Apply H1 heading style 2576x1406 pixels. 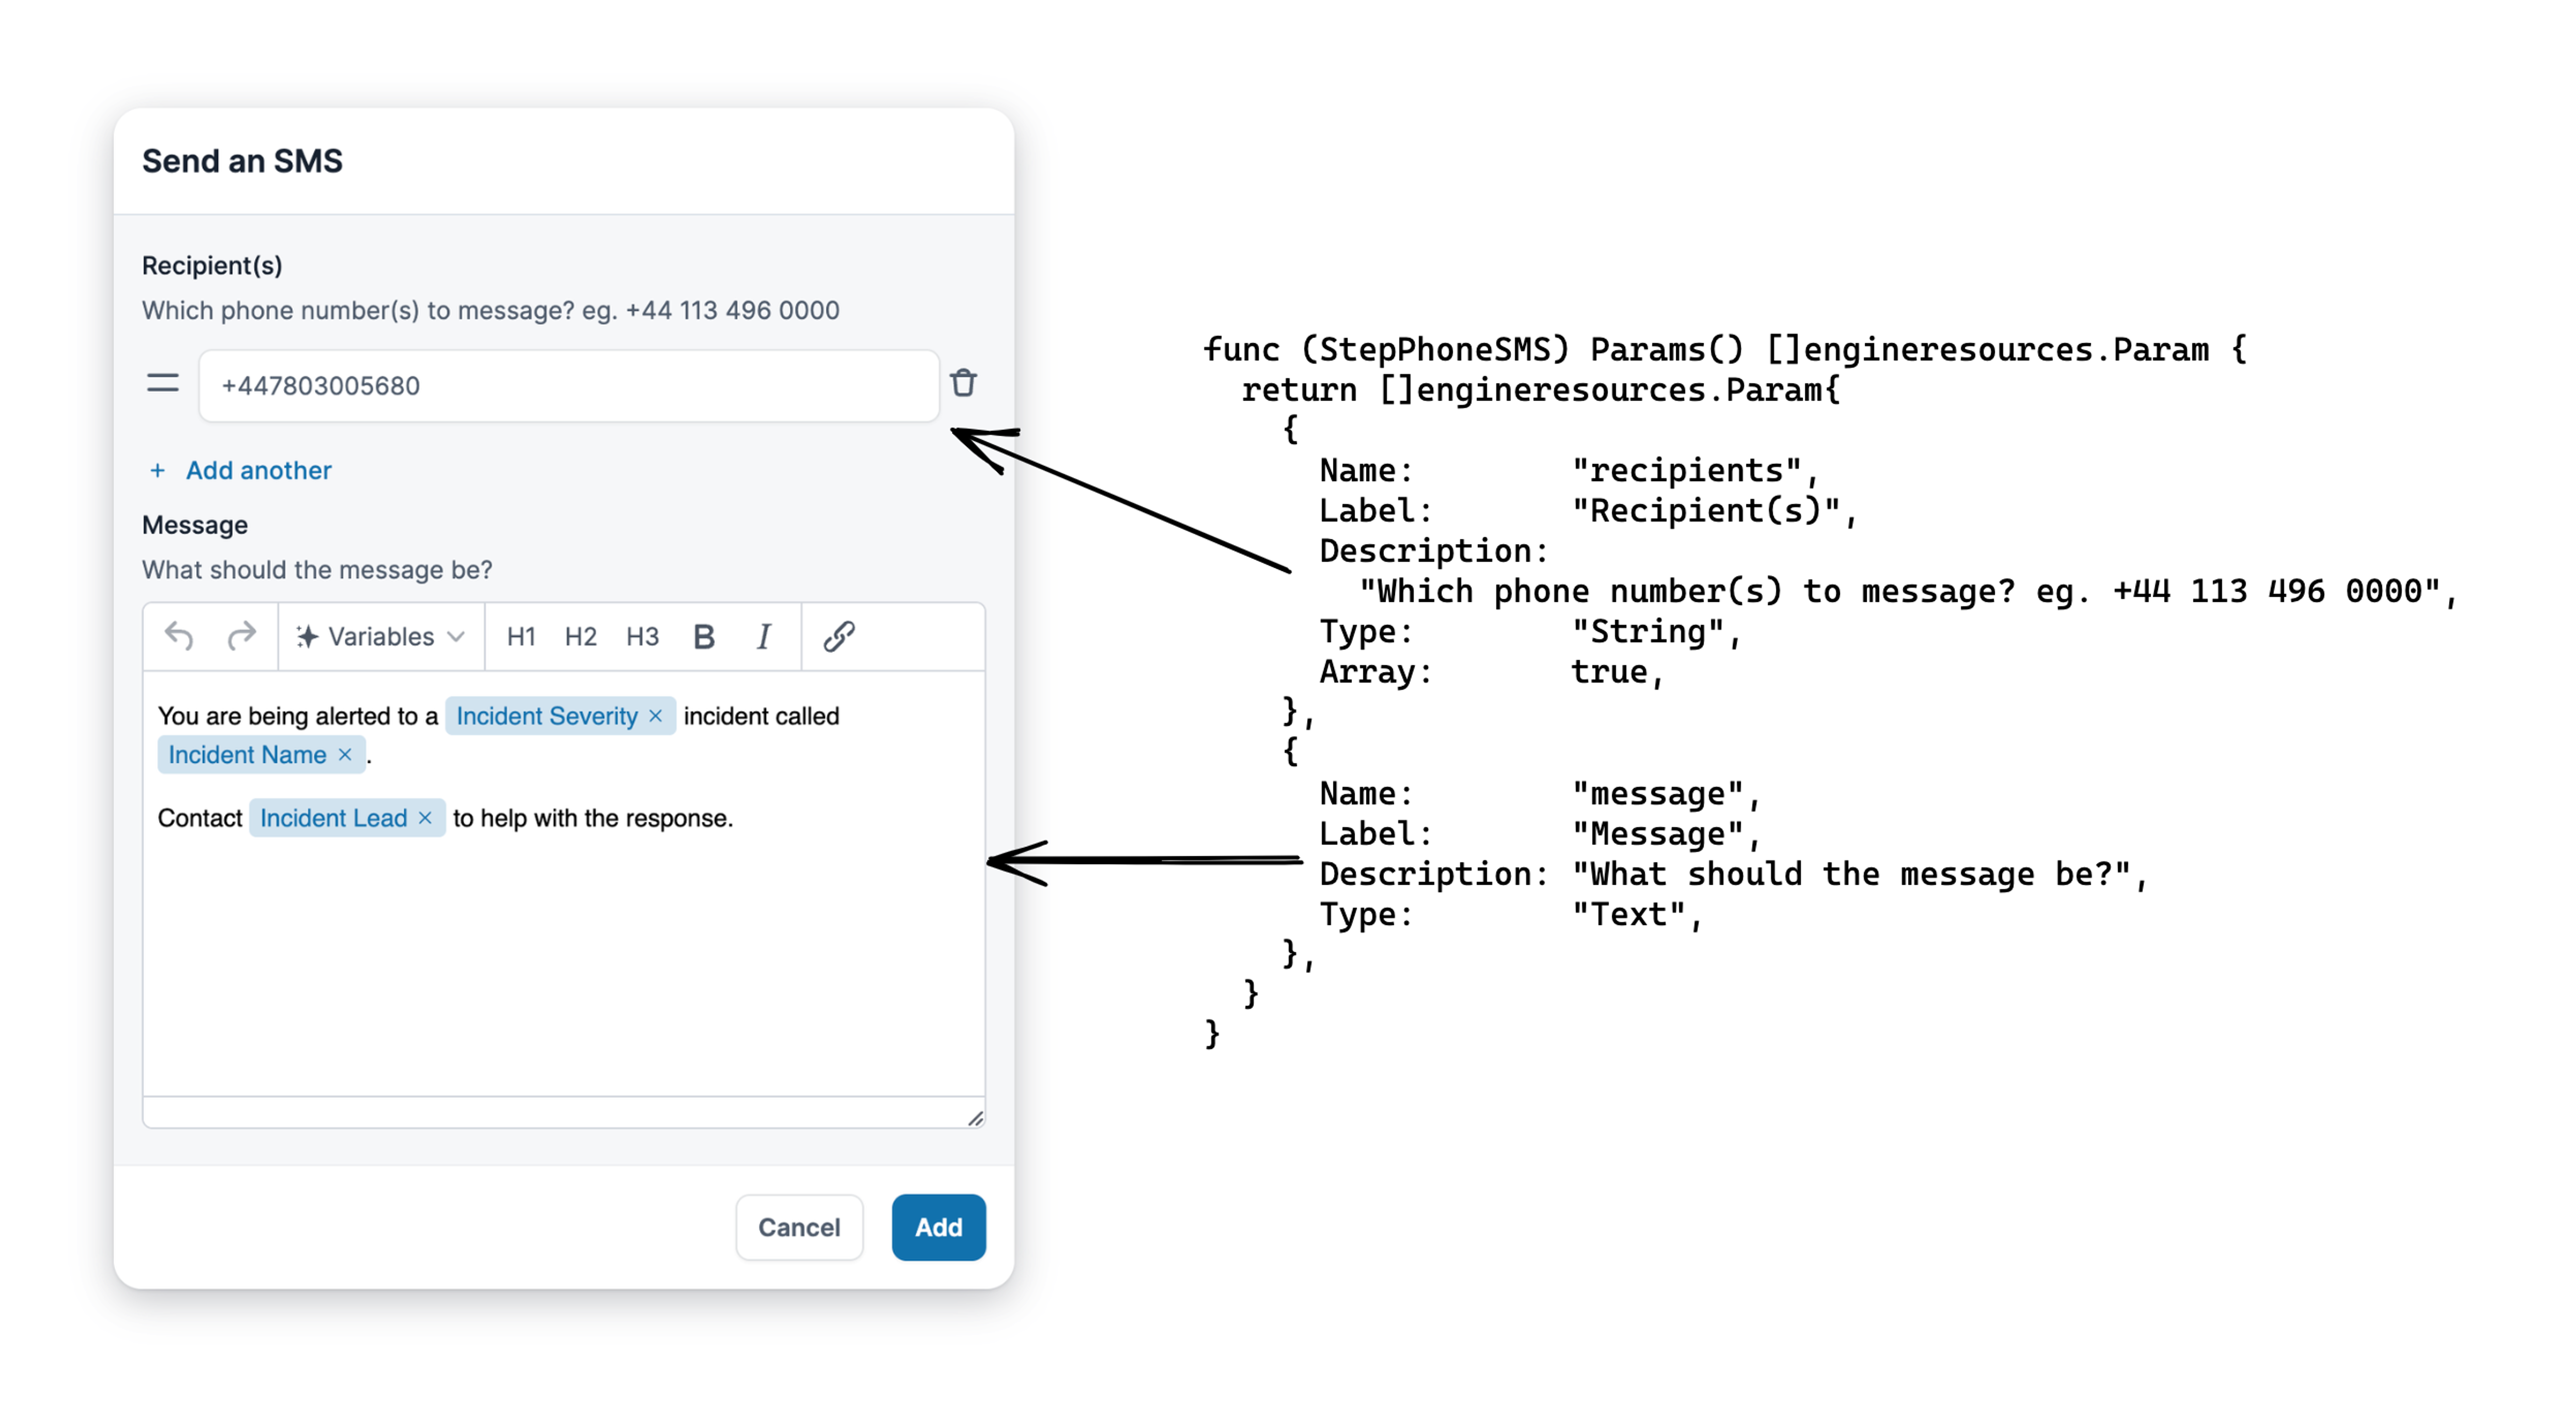(521, 636)
